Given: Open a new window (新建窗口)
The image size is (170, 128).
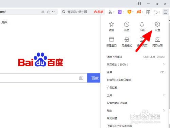Looking at the screenshot, I should pos(112,42).
